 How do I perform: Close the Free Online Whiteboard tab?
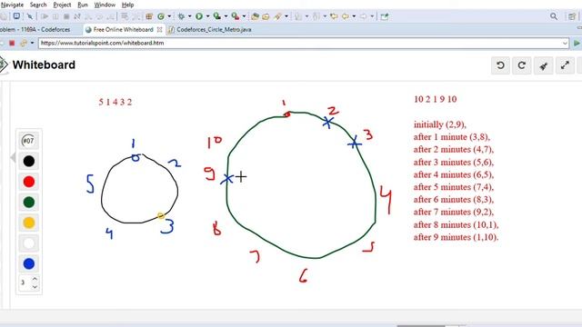click(x=160, y=29)
